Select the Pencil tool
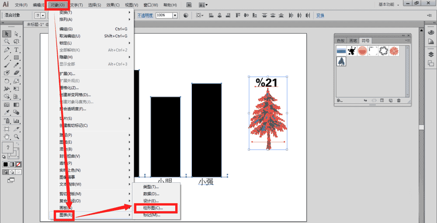The image size is (437, 223). click(x=17, y=65)
